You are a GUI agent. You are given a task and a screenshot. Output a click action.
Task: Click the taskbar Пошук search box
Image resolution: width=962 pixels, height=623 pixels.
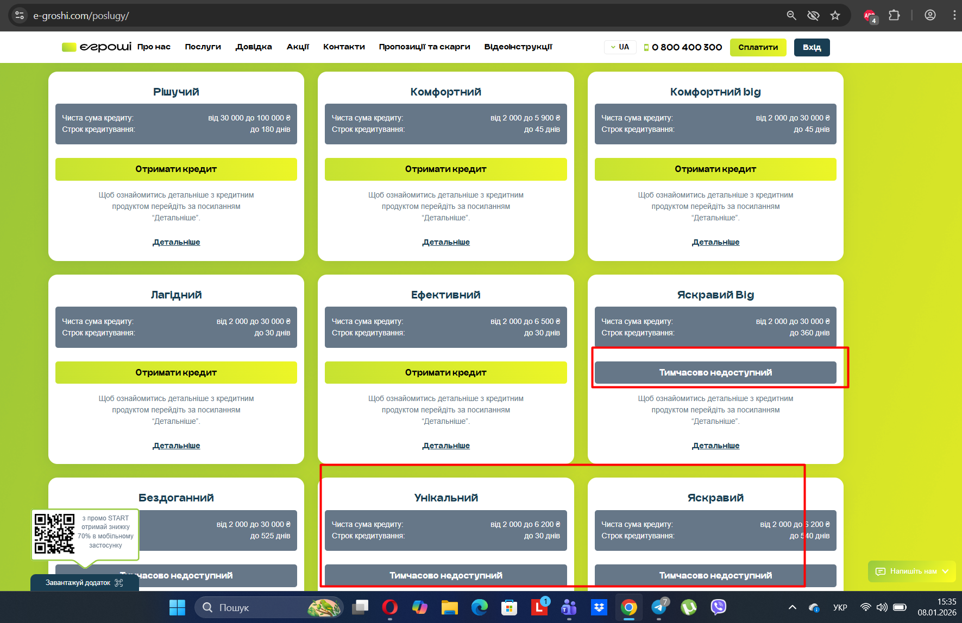click(x=269, y=607)
